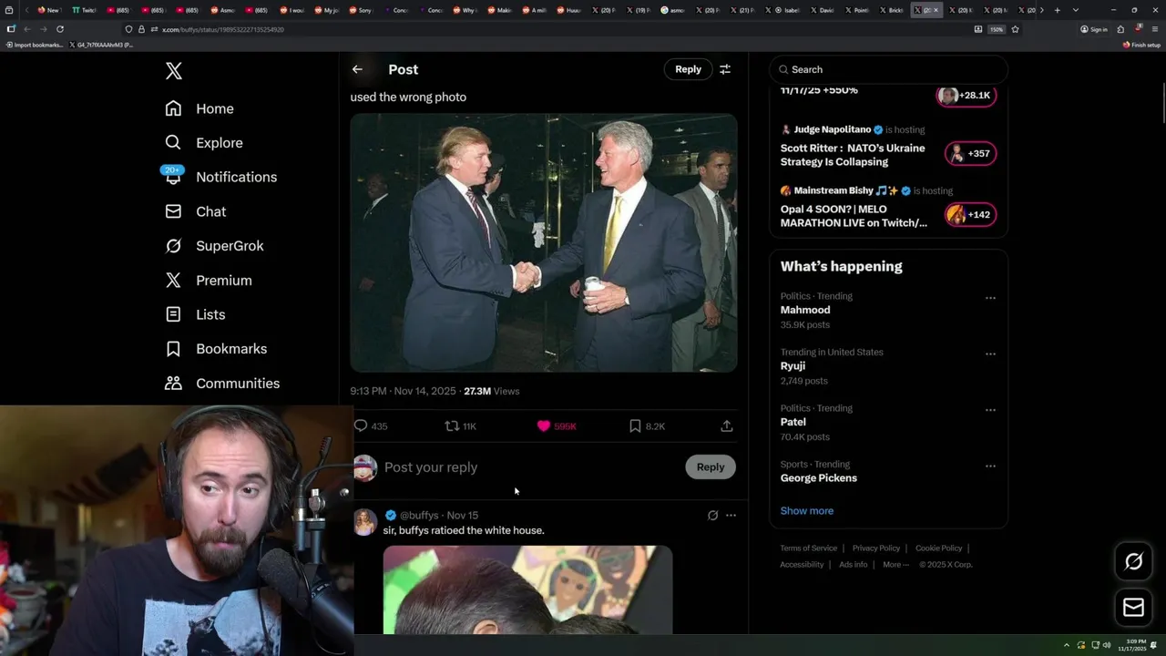Open the Ryuji trending topic

(x=793, y=366)
